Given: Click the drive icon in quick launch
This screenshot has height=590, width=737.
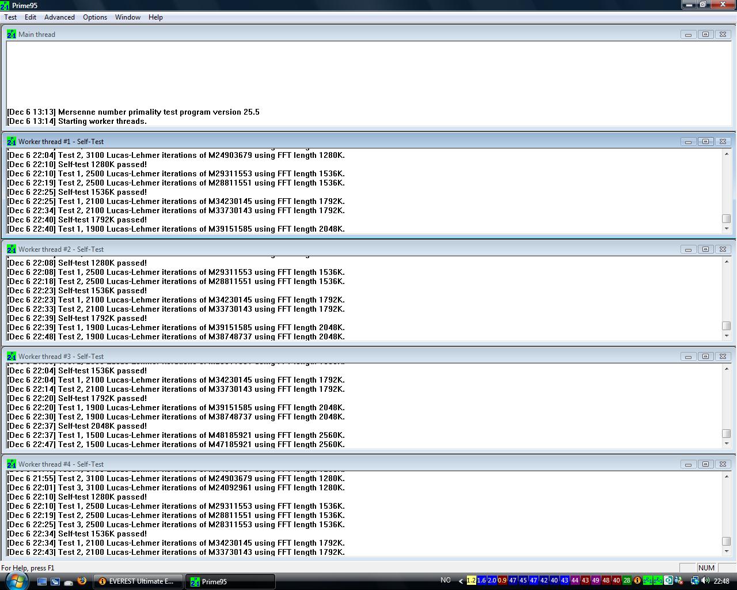Looking at the screenshot, I should tap(69, 582).
